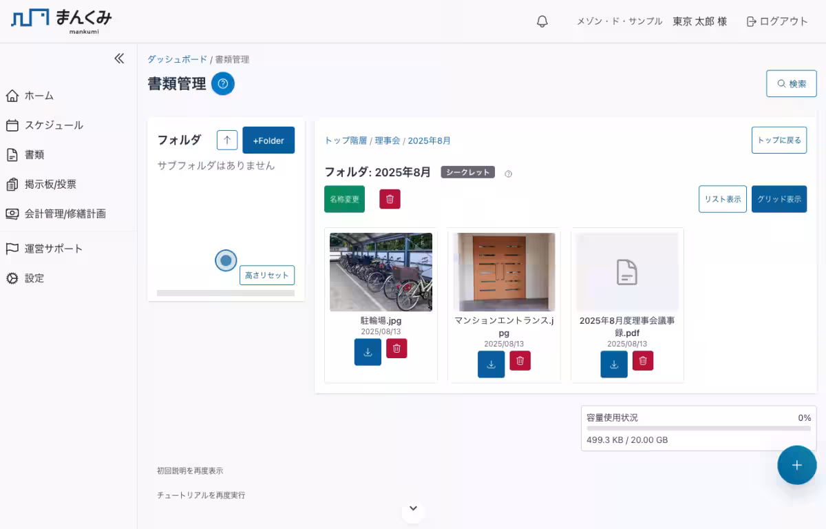Expand the bottom chevron panel
The image size is (826, 529).
(412, 508)
